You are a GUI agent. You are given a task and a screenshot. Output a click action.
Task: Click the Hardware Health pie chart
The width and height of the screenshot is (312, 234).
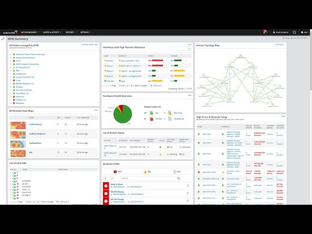point(123,114)
